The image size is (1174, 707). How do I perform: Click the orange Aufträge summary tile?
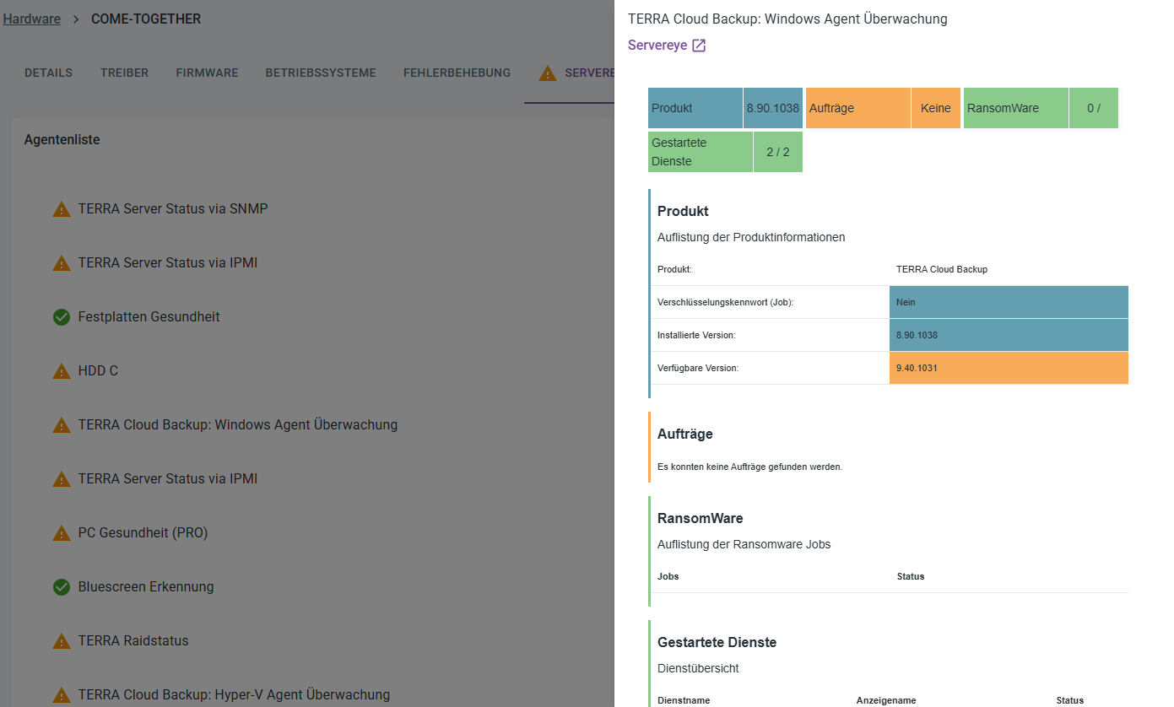click(884, 108)
